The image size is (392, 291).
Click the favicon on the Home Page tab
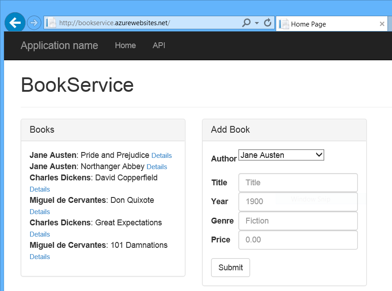pos(284,24)
